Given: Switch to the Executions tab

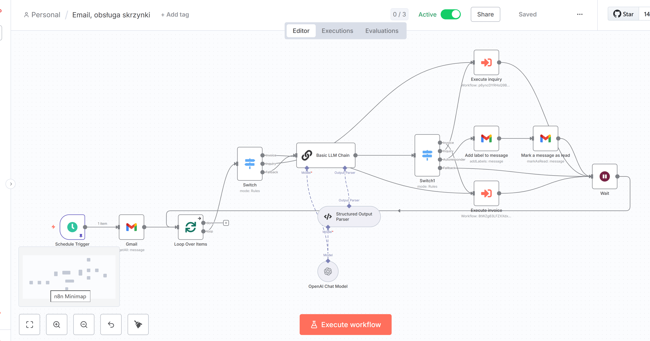Looking at the screenshot, I should tap(337, 31).
